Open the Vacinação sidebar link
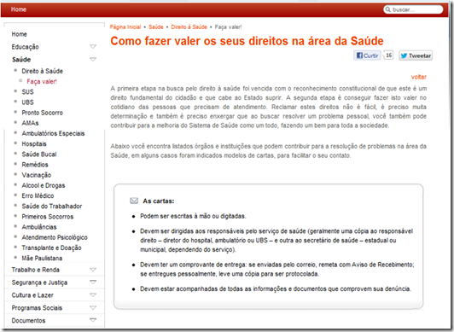 pos(37,175)
